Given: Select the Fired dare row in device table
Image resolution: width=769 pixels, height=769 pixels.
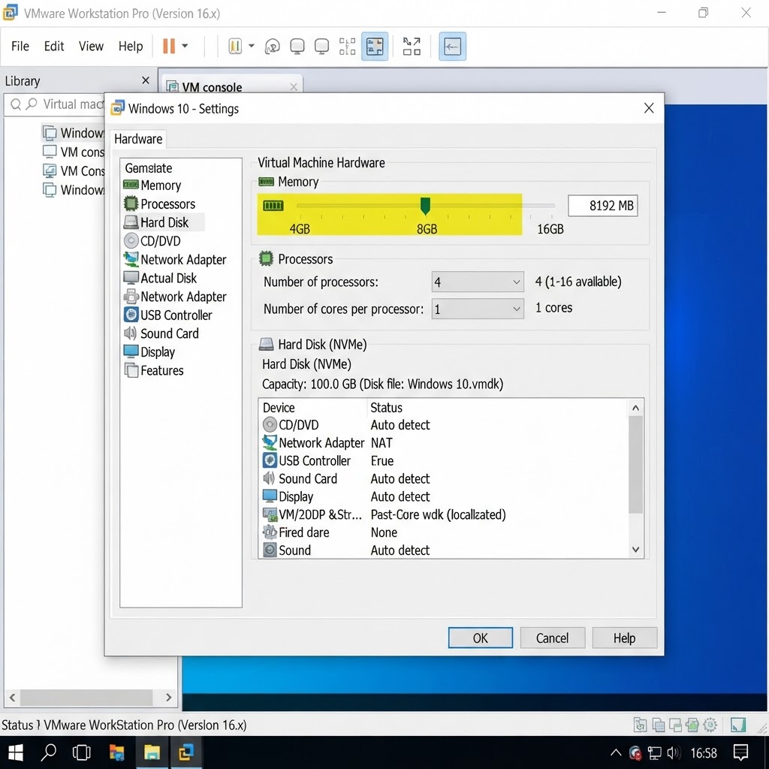Looking at the screenshot, I should point(444,532).
